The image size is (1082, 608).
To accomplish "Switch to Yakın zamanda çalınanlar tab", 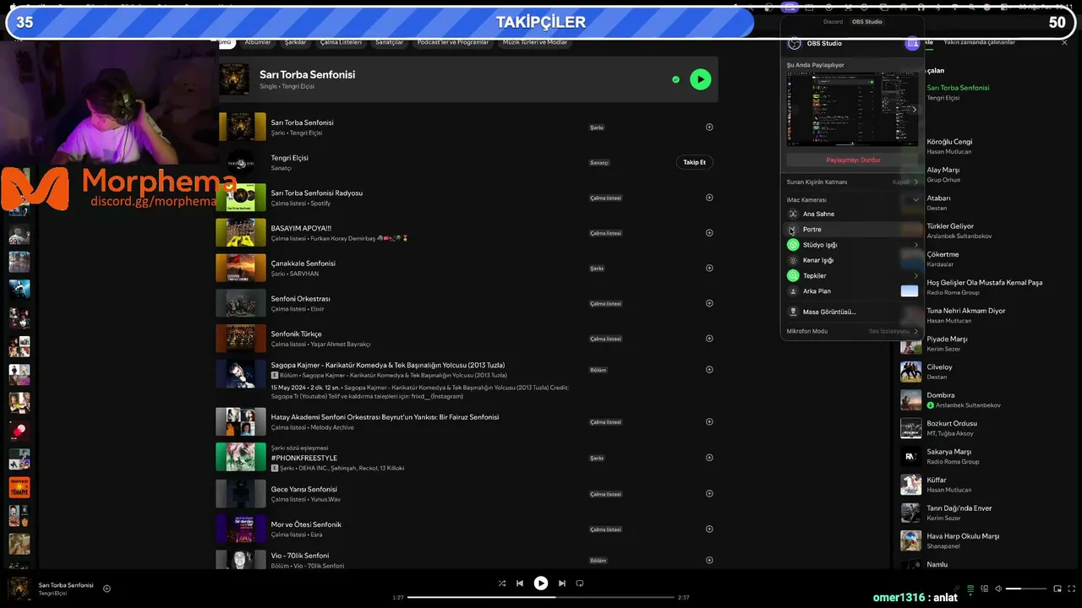I will (x=979, y=42).
